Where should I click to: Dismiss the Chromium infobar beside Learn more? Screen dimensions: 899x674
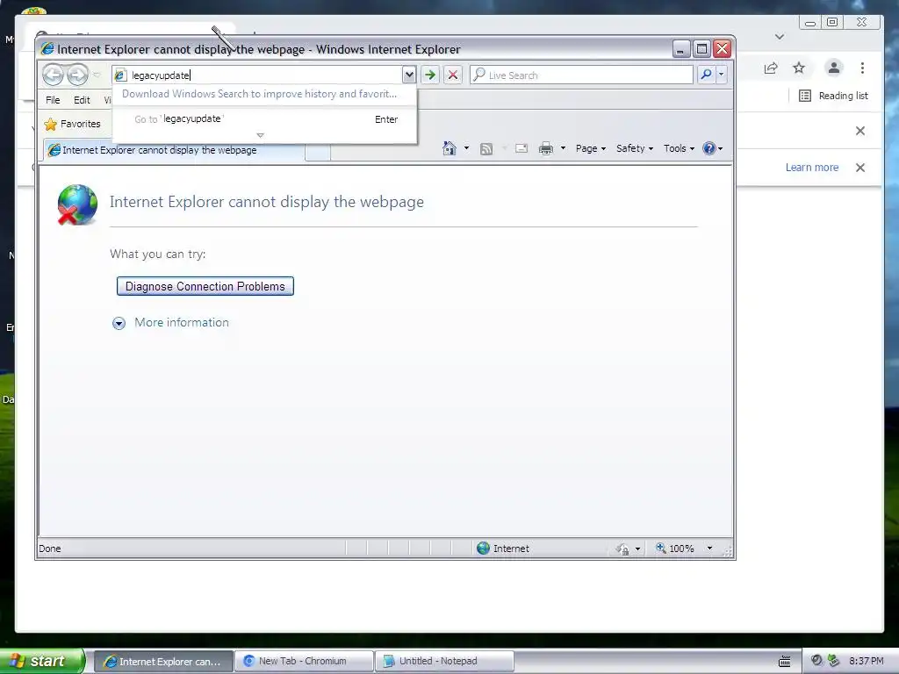[x=860, y=168]
